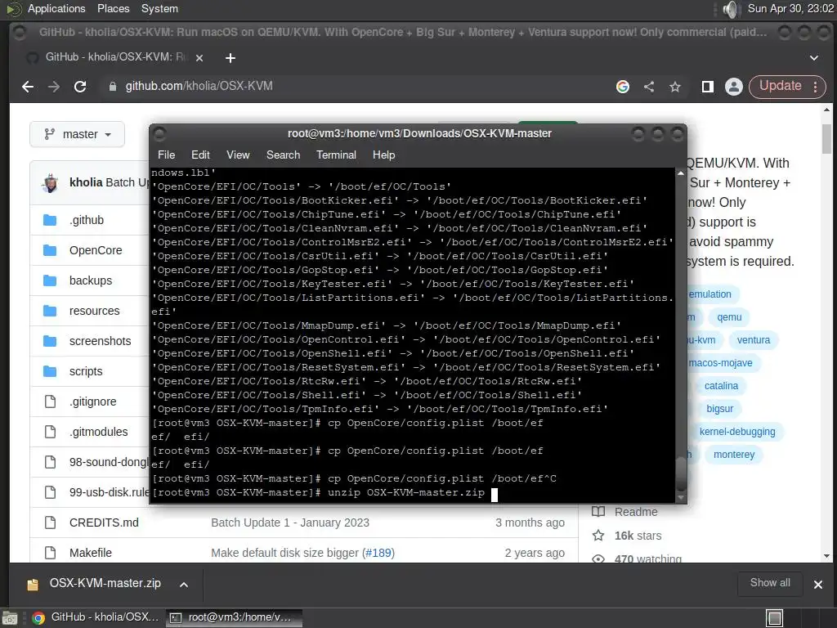This screenshot has width=837, height=628.
Task: Select the kernel-debugging topic tag
Action: click(x=737, y=432)
